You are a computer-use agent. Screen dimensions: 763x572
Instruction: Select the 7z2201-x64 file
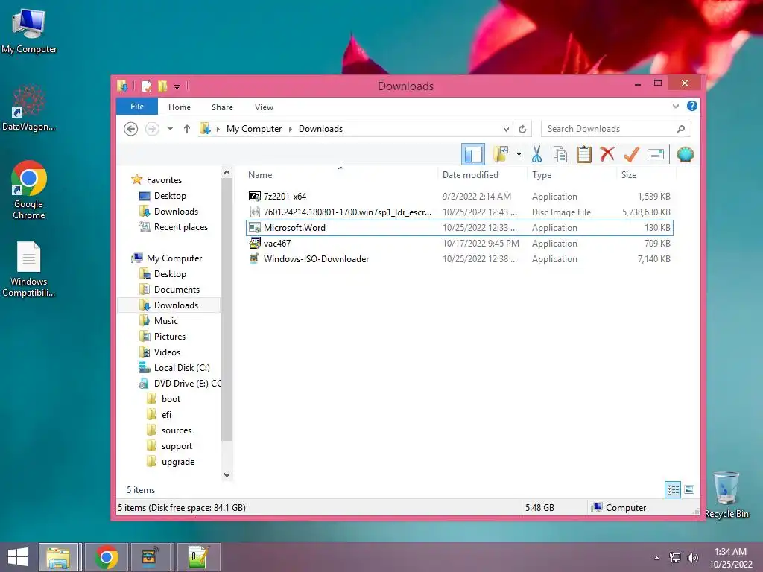pos(460,197)
